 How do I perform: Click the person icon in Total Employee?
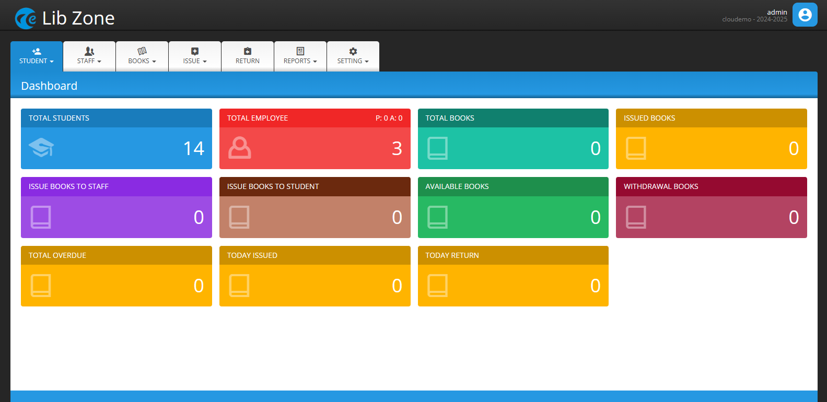[240, 148]
